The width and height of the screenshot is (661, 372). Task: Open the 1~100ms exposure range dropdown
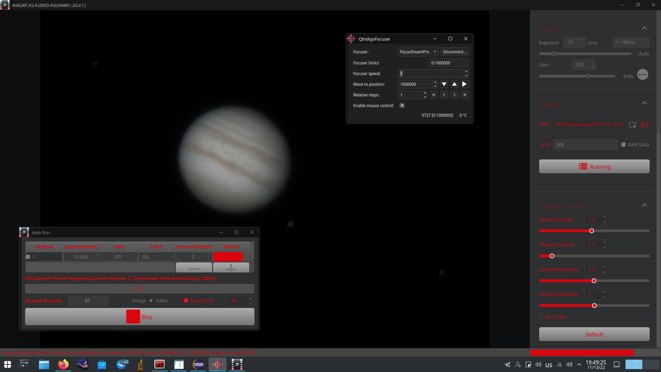(631, 42)
